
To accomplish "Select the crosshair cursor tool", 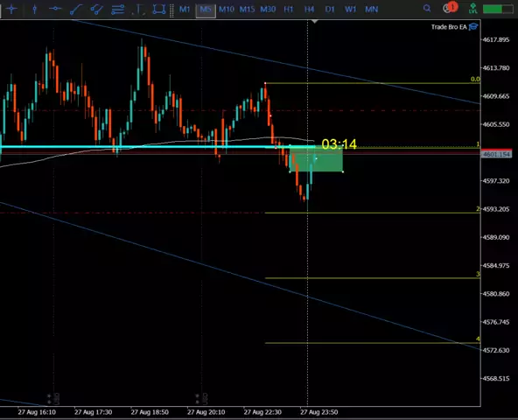I will (11, 10).
